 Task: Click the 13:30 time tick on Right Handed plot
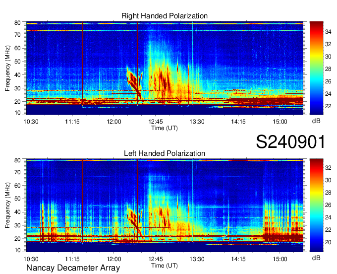pos(197,122)
